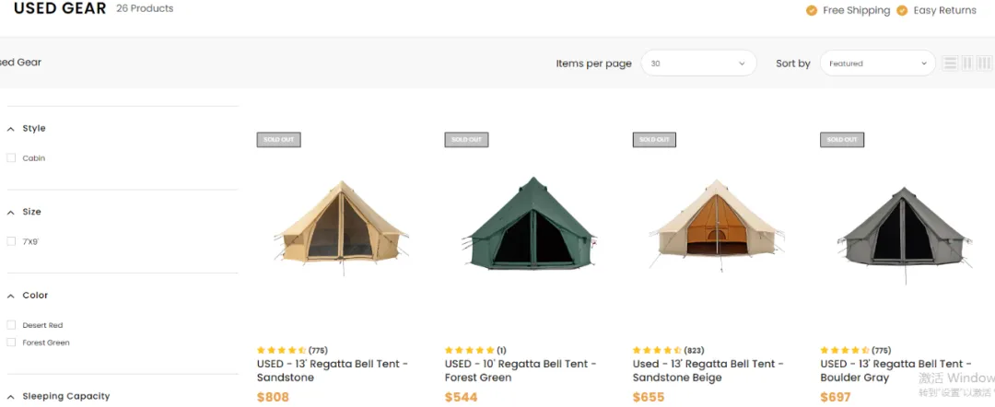995x407 pixels.
Task: Click the Easy Returns checkmark badge
Action: [903, 10]
